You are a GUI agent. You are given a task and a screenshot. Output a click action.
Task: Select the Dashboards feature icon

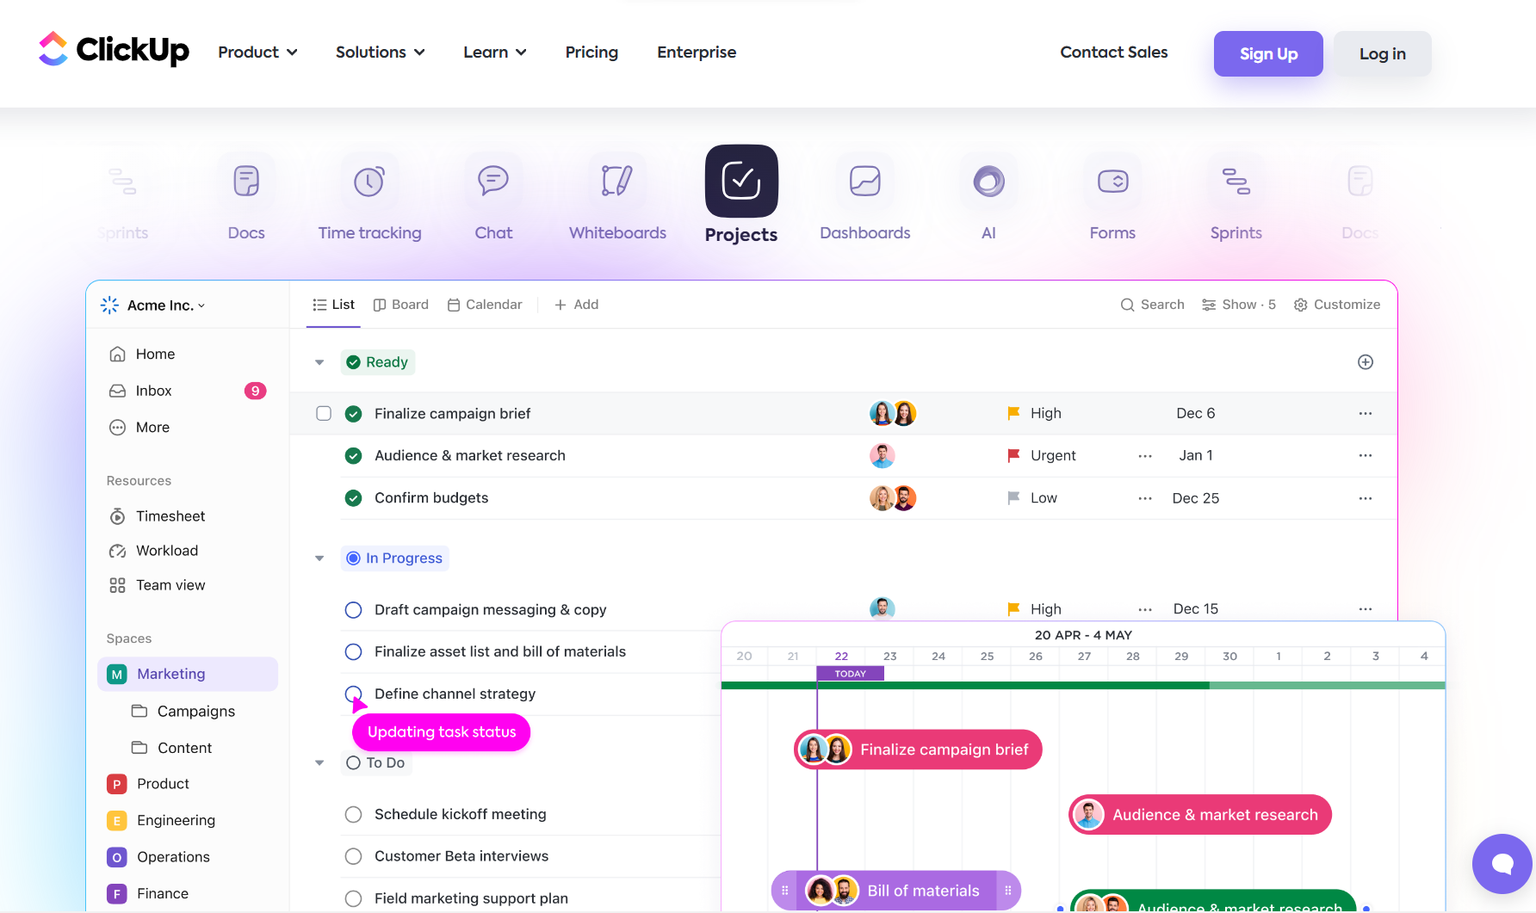click(x=864, y=182)
